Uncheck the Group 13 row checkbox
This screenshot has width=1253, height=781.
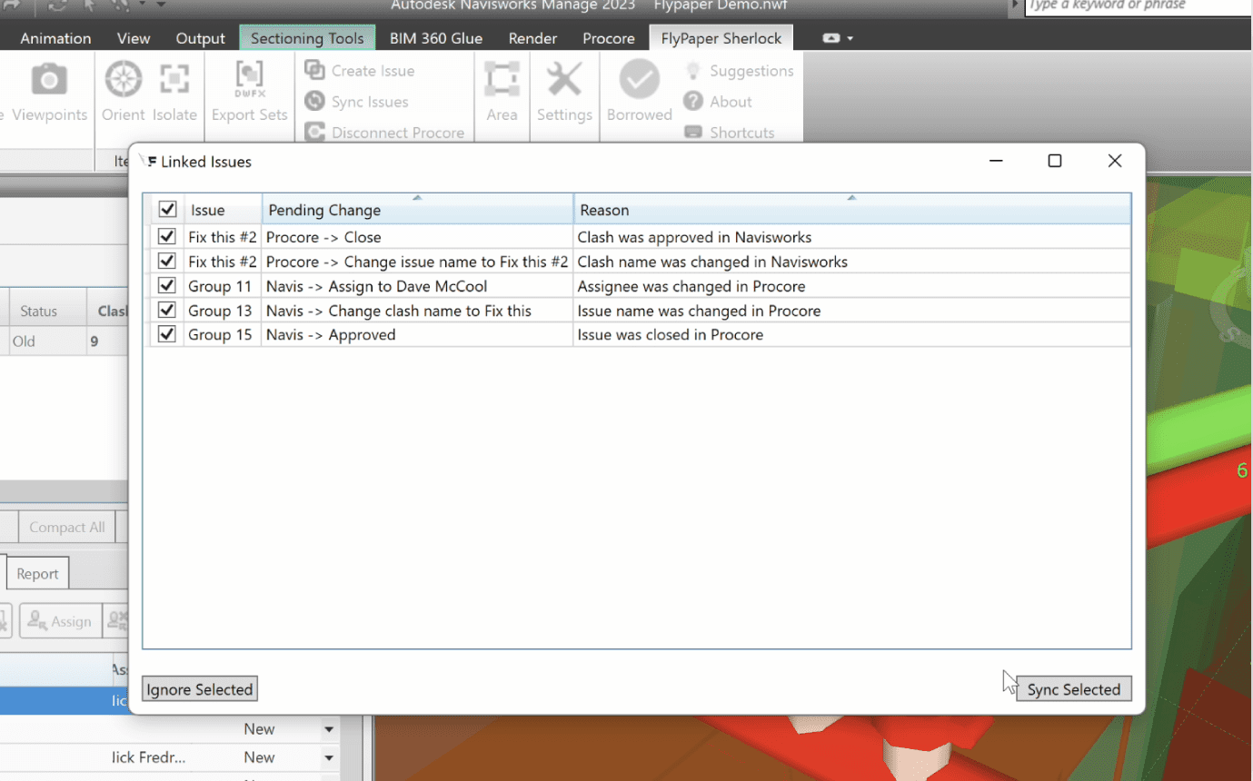[167, 311]
